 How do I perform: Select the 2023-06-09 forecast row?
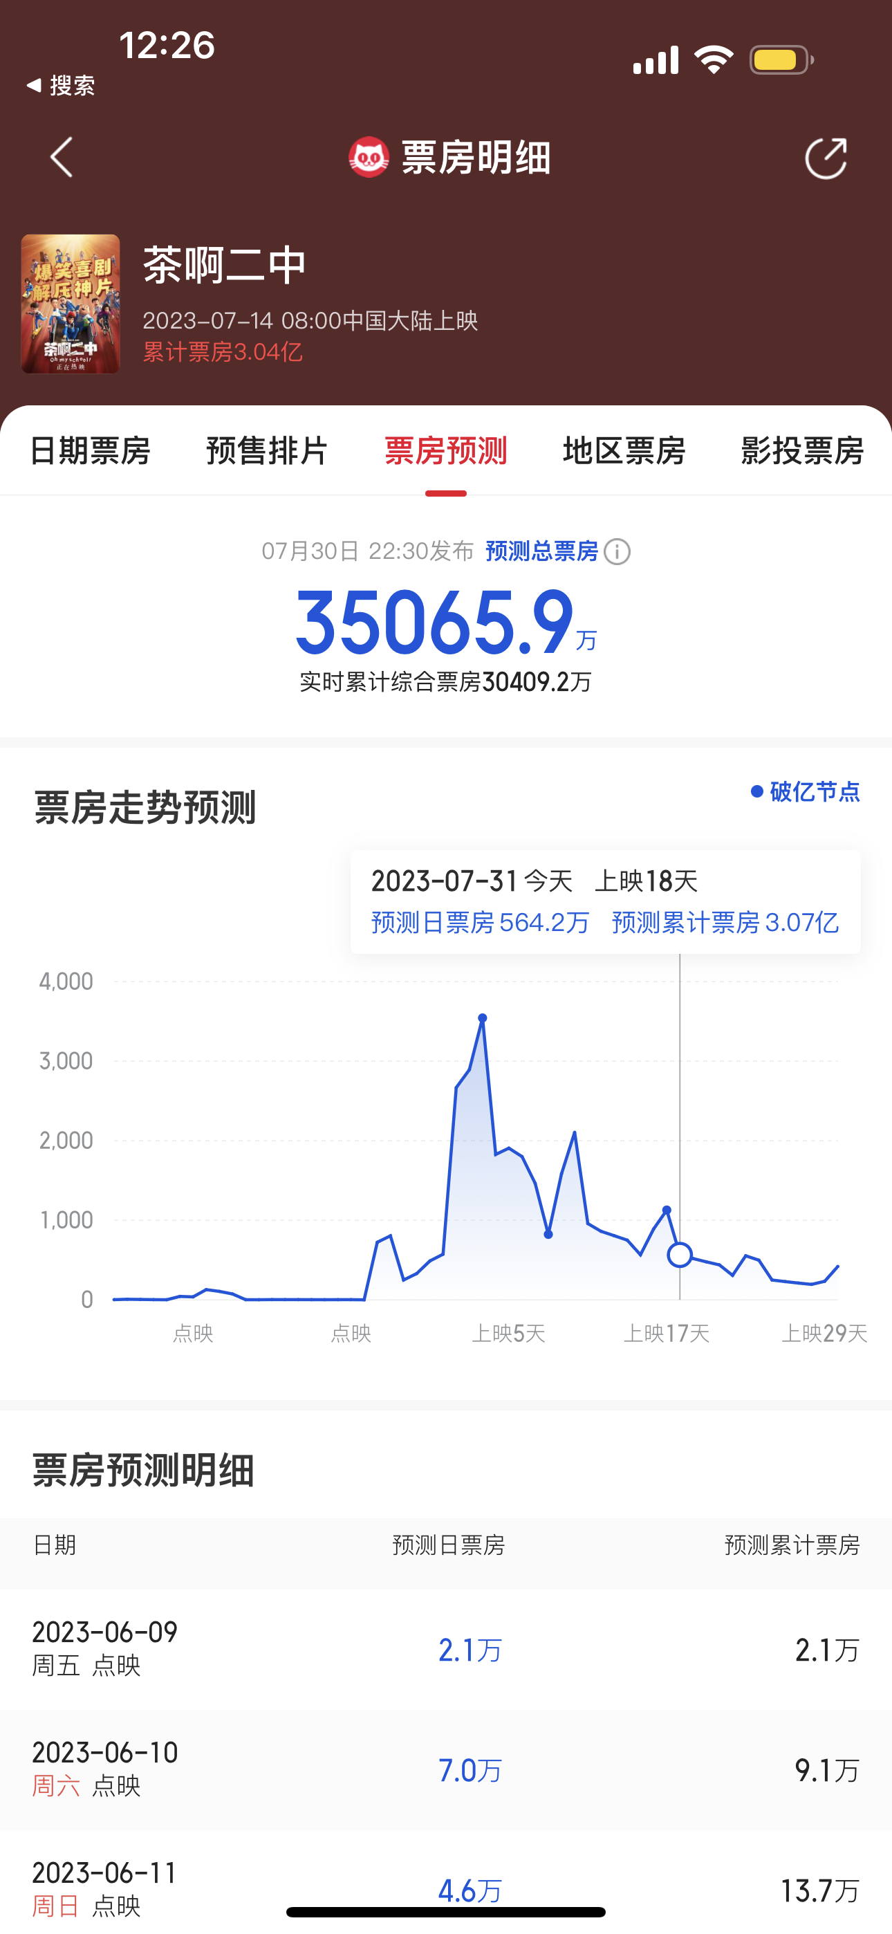coord(446,1649)
